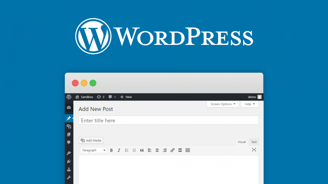Open Comments icon in sidebar
The width and height of the screenshot is (328, 184).
click(x=69, y=142)
